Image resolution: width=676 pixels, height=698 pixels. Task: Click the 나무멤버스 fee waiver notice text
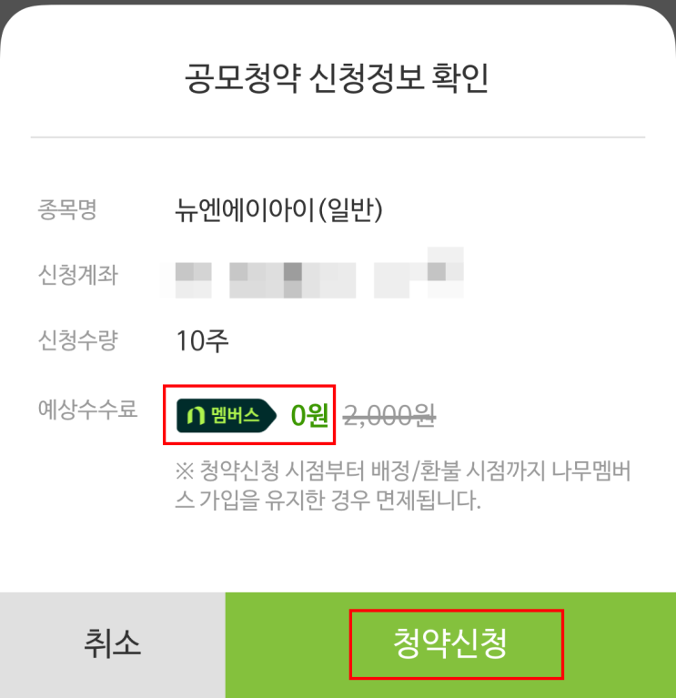403,485
